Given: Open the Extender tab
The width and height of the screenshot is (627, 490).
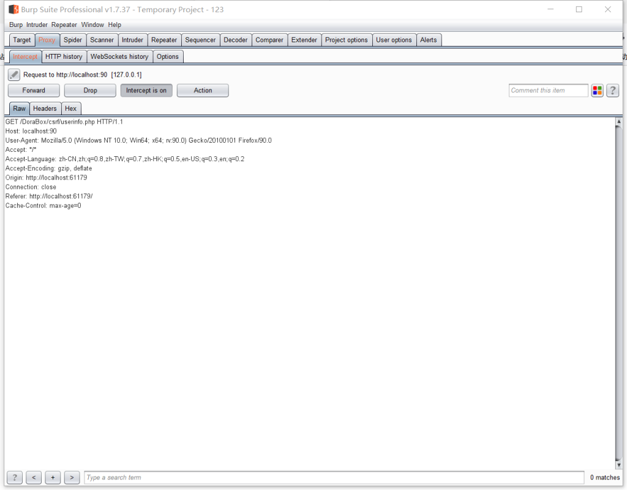Looking at the screenshot, I should [304, 40].
